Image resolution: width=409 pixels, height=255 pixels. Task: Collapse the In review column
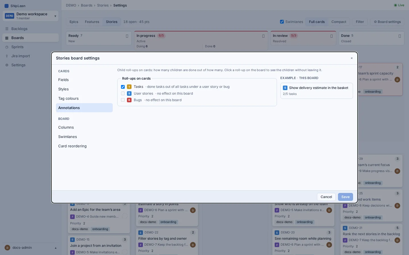(x=331, y=36)
